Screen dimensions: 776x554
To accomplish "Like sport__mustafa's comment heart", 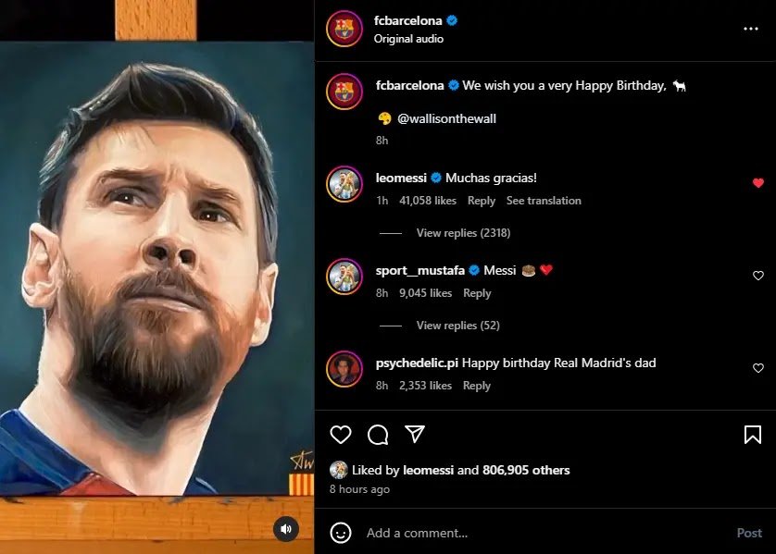I will click(x=758, y=276).
